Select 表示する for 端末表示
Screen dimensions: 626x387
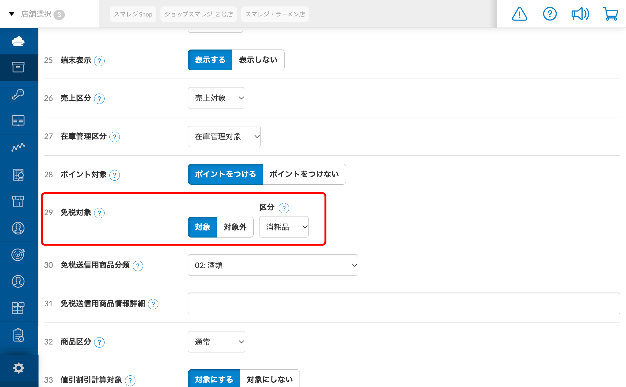tap(210, 60)
